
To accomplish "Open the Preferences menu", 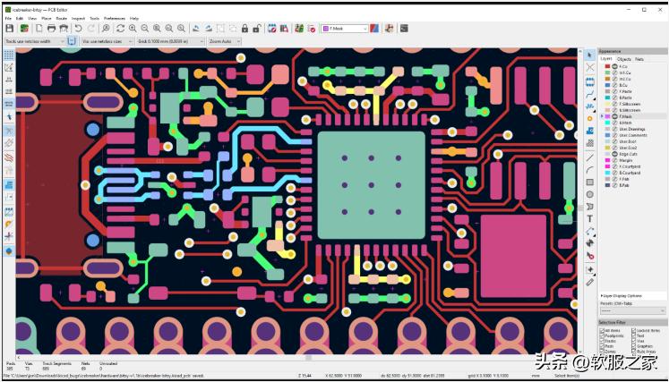I will 115,18.
